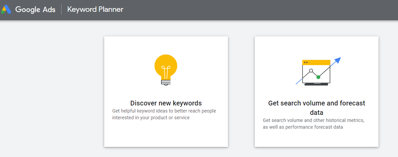This screenshot has height=157, width=398.
Task: Click the white circle point on chart line
Action: click(311, 71)
